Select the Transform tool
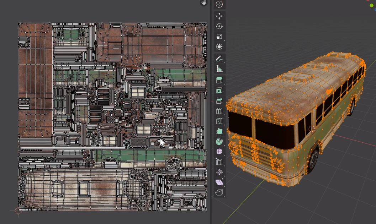Screen dimensions: 376x224 tap(219, 47)
